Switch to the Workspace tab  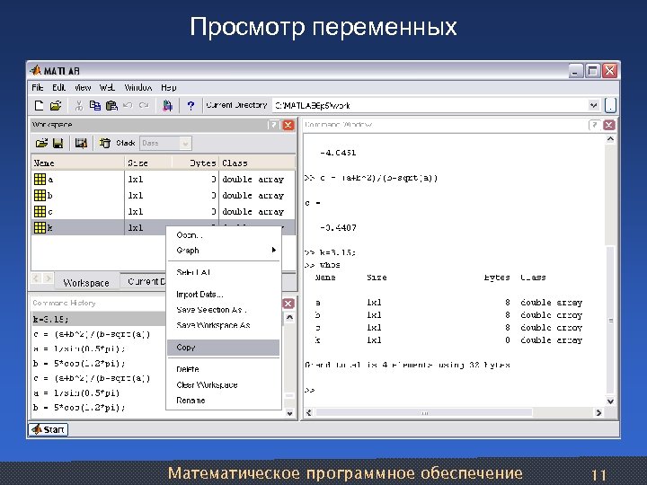point(86,283)
